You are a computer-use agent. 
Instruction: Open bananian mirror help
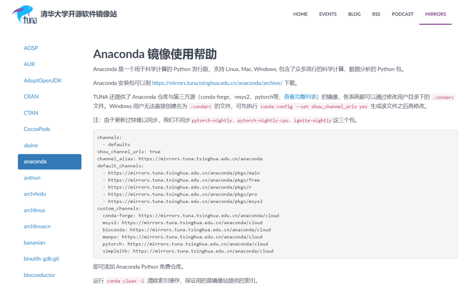point(34,242)
